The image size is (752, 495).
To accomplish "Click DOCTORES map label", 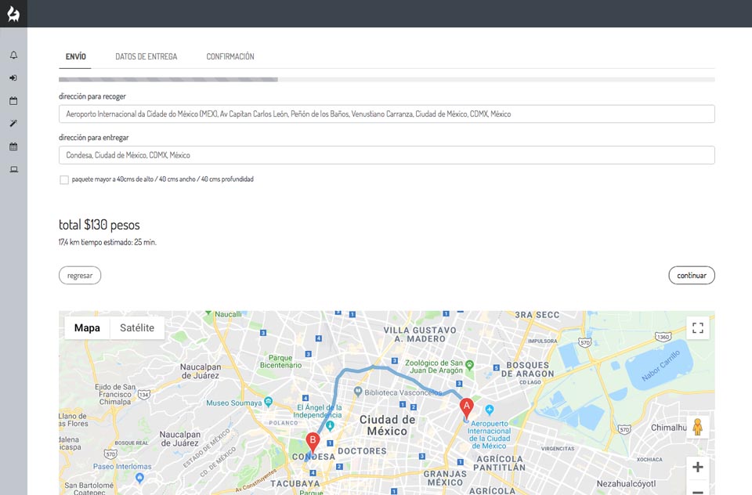I will (362, 451).
